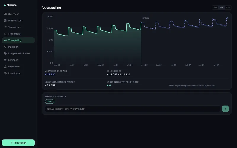Screen dimensions: 237x148
Task: Switch forecast range to 3m
Action: click(x=215, y=8)
